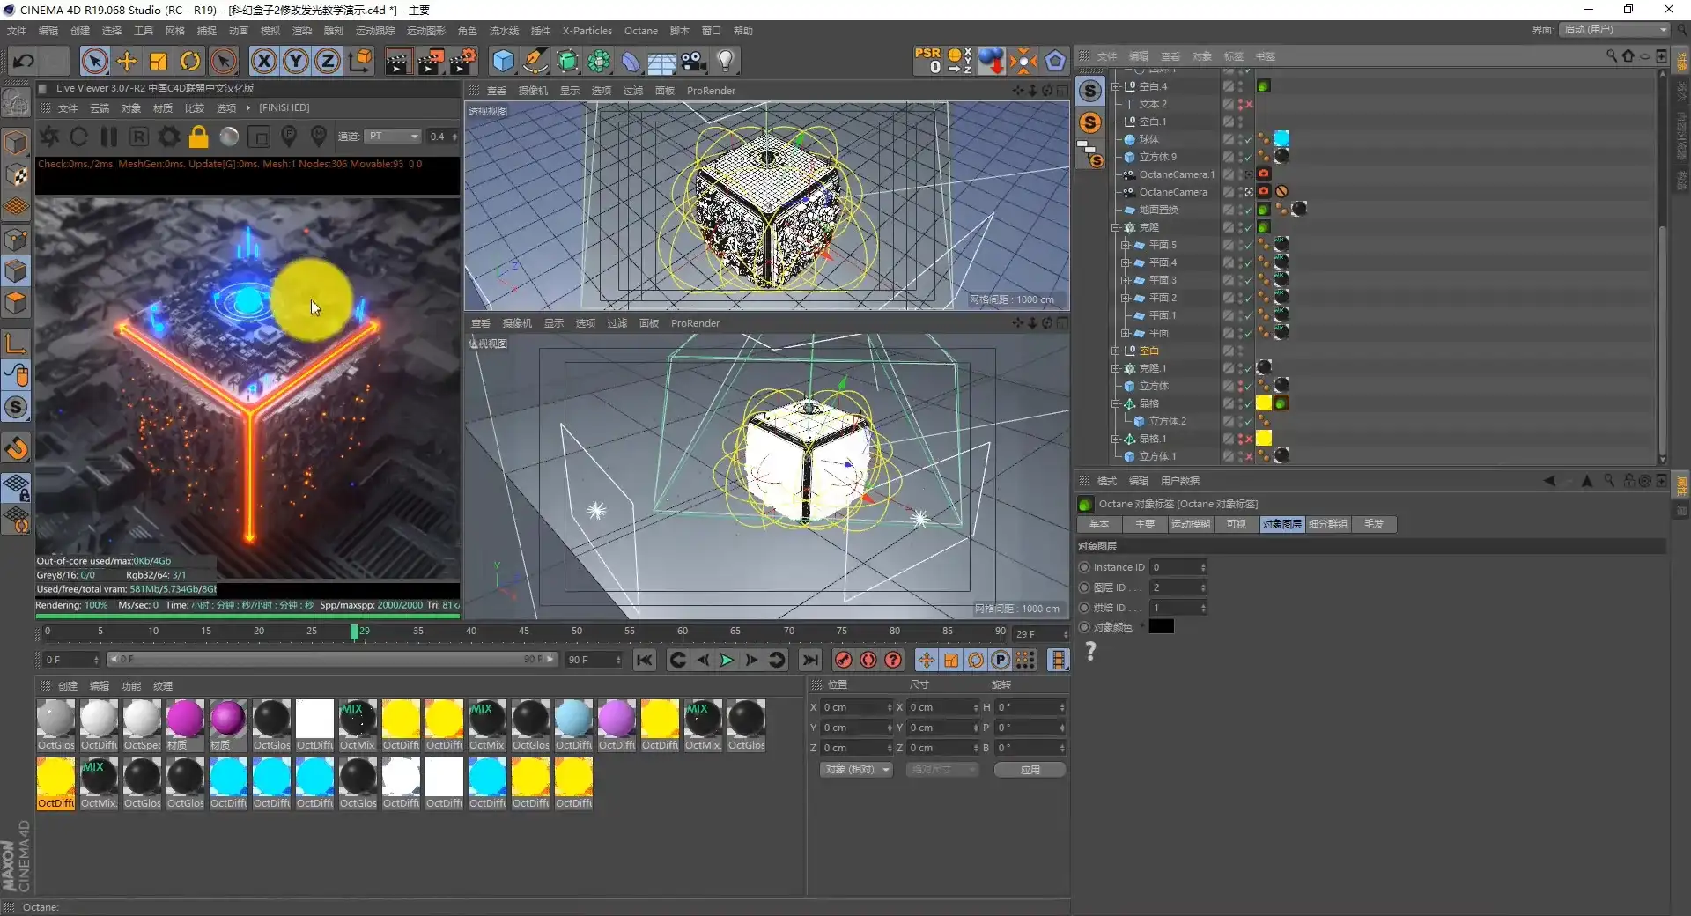Viewport: 1691px width, 916px height.
Task: Enable the disabled 文本.2 object
Action: (x=1248, y=104)
